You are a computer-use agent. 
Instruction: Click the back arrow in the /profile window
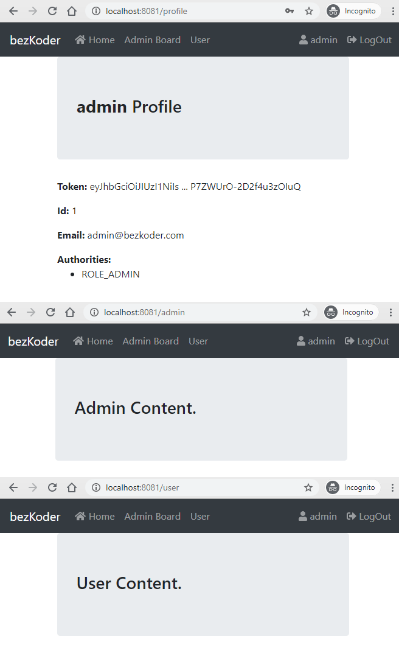(x=13, y=11)
